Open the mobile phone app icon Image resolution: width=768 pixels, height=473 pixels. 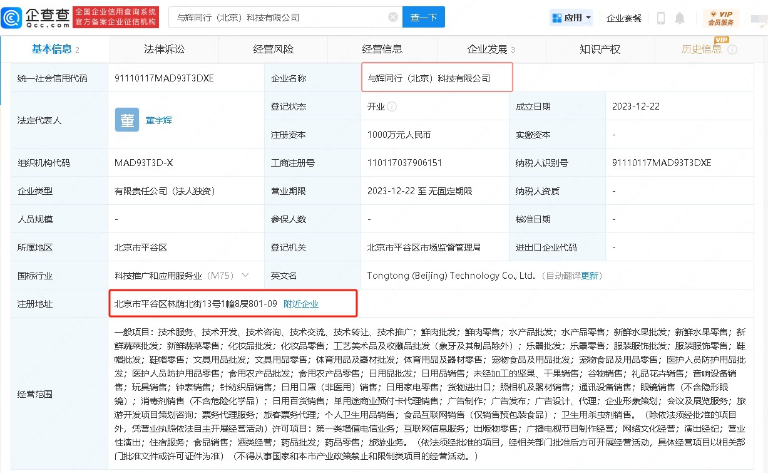coord(660,18)
